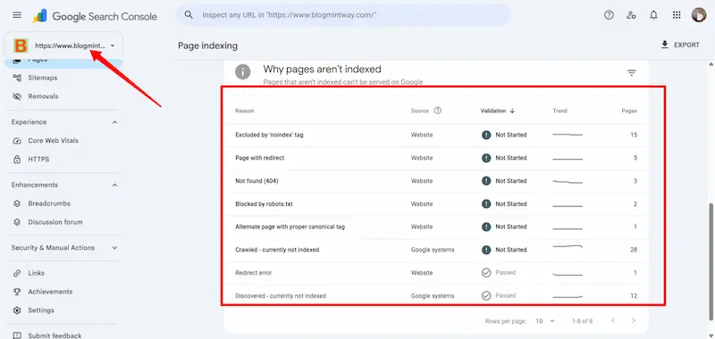Click the Trend sparkline for Crawled row

(x=568, y=247)
